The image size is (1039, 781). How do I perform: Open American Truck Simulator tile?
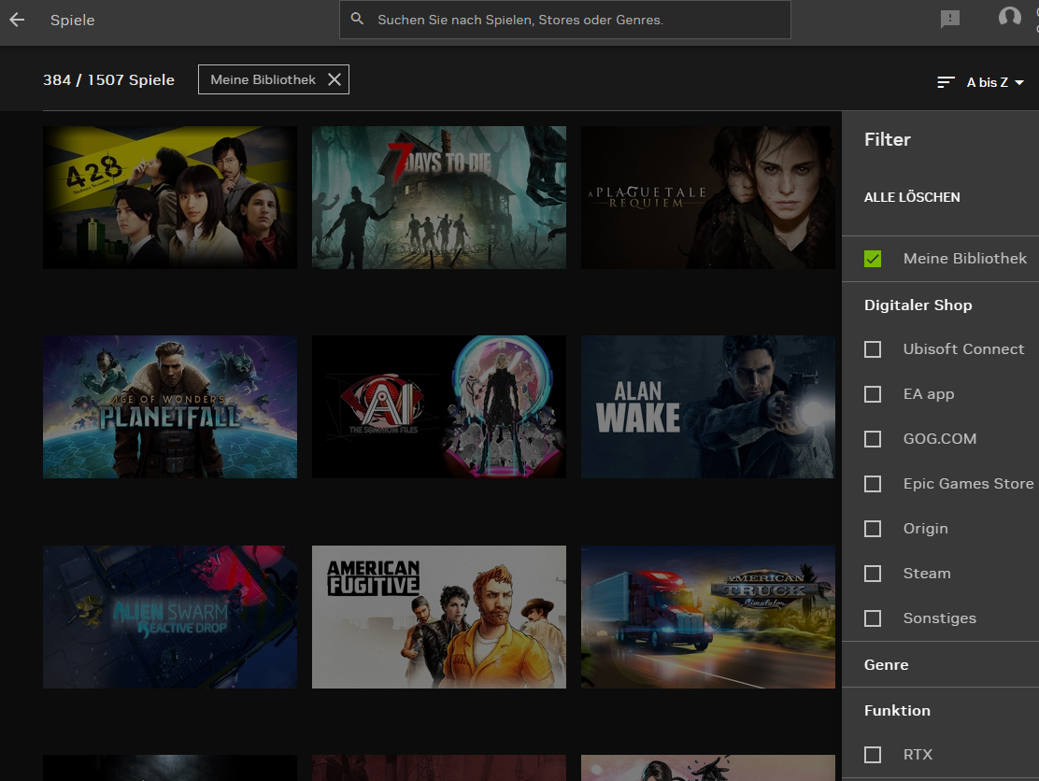[707, 617]
